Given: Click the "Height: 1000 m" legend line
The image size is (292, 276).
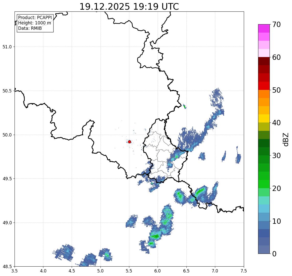Looking at the screenshot, I should coord(34,23).
